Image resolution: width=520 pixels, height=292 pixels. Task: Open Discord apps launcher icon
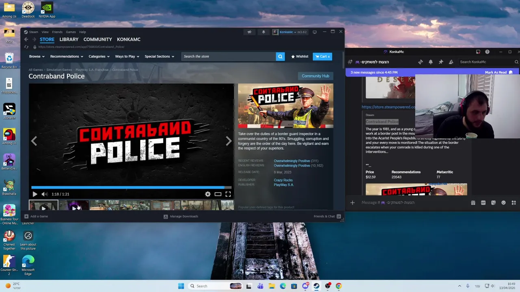pos(513,203)
